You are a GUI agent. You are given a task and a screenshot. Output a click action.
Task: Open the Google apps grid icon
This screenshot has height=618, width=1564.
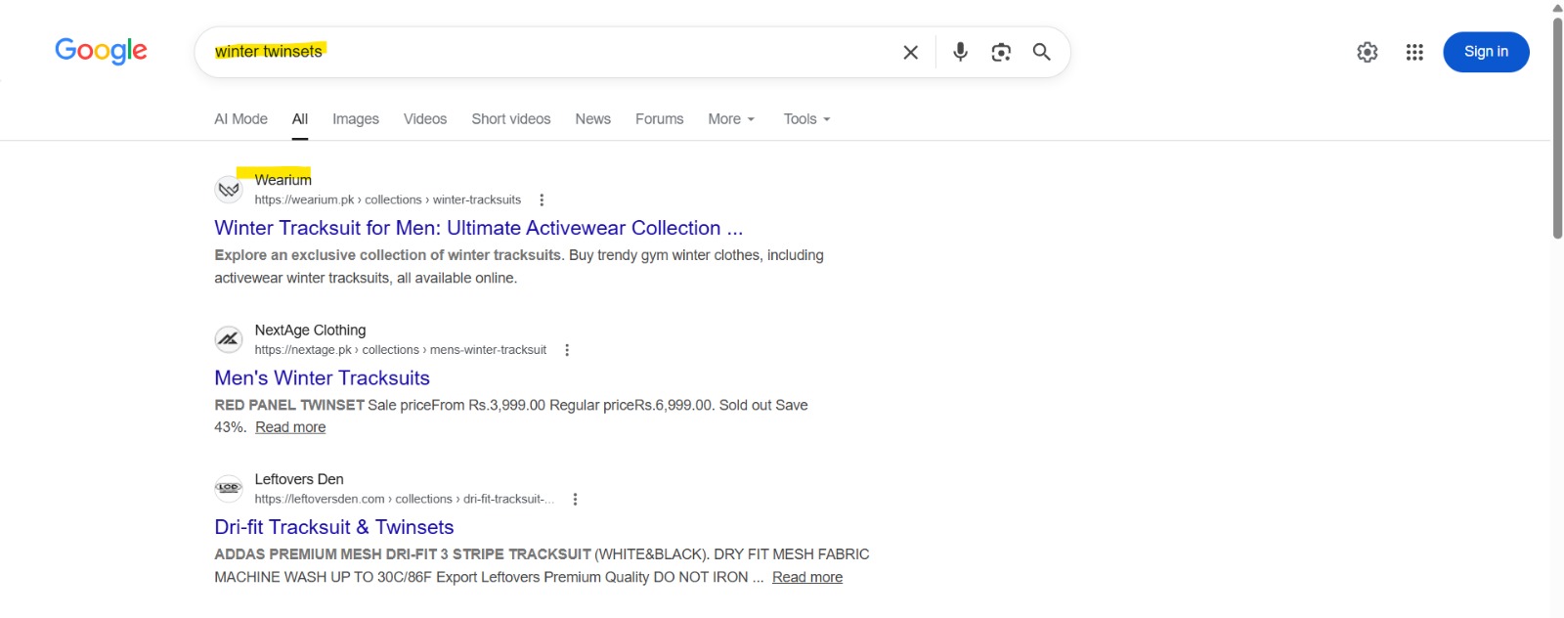(x=1414, y=52)
